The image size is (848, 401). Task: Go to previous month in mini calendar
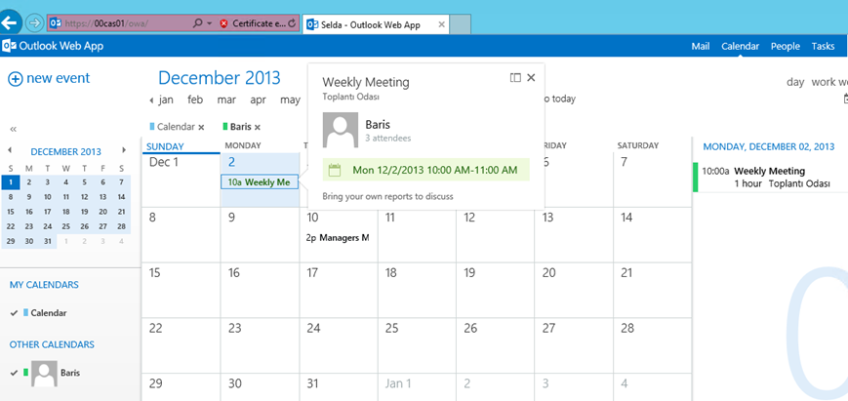point(10,151)
